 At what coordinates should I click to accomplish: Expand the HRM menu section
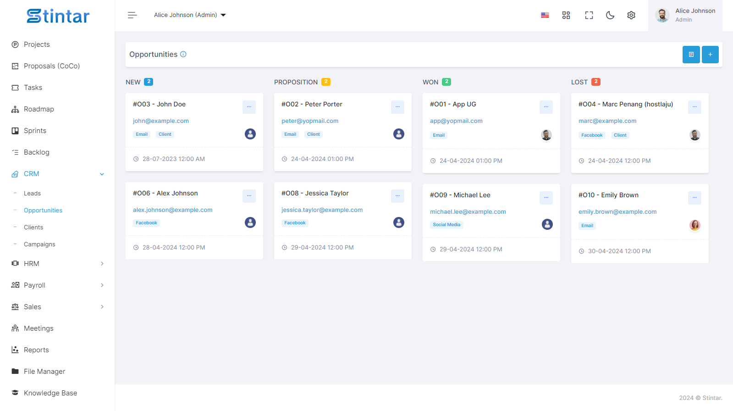pyautogui.click(x=57, y=264)
